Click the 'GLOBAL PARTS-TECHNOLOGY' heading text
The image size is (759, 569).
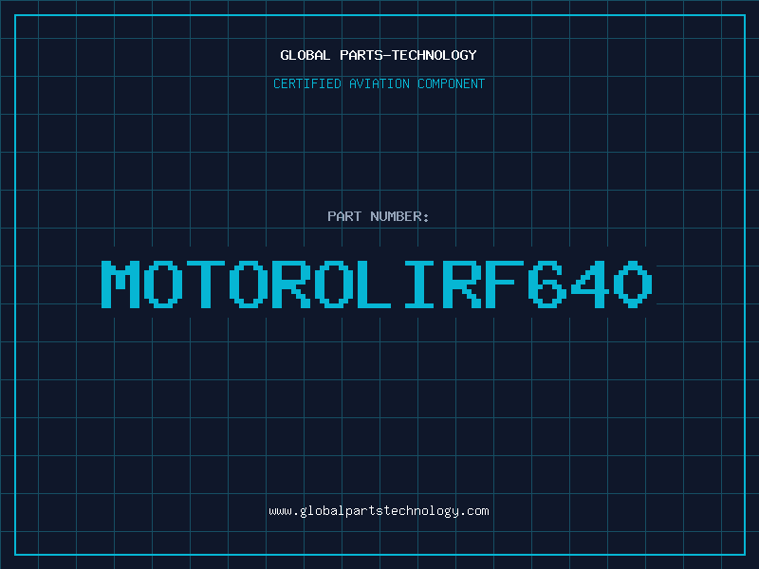(379, 55)
